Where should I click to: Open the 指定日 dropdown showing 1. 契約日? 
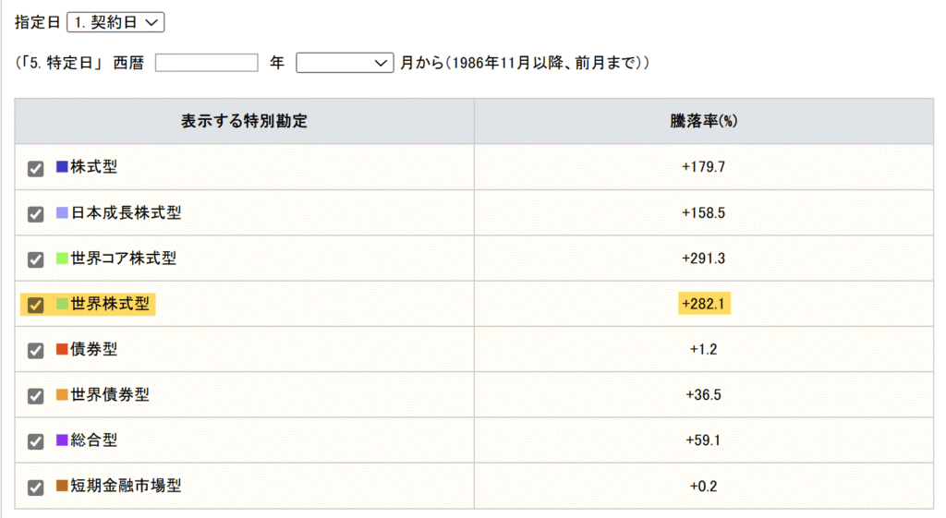tap(115, 22)
